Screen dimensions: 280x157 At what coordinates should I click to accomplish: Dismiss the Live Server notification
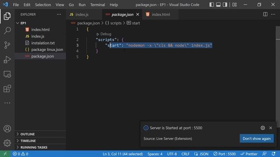tap(270, 128)
